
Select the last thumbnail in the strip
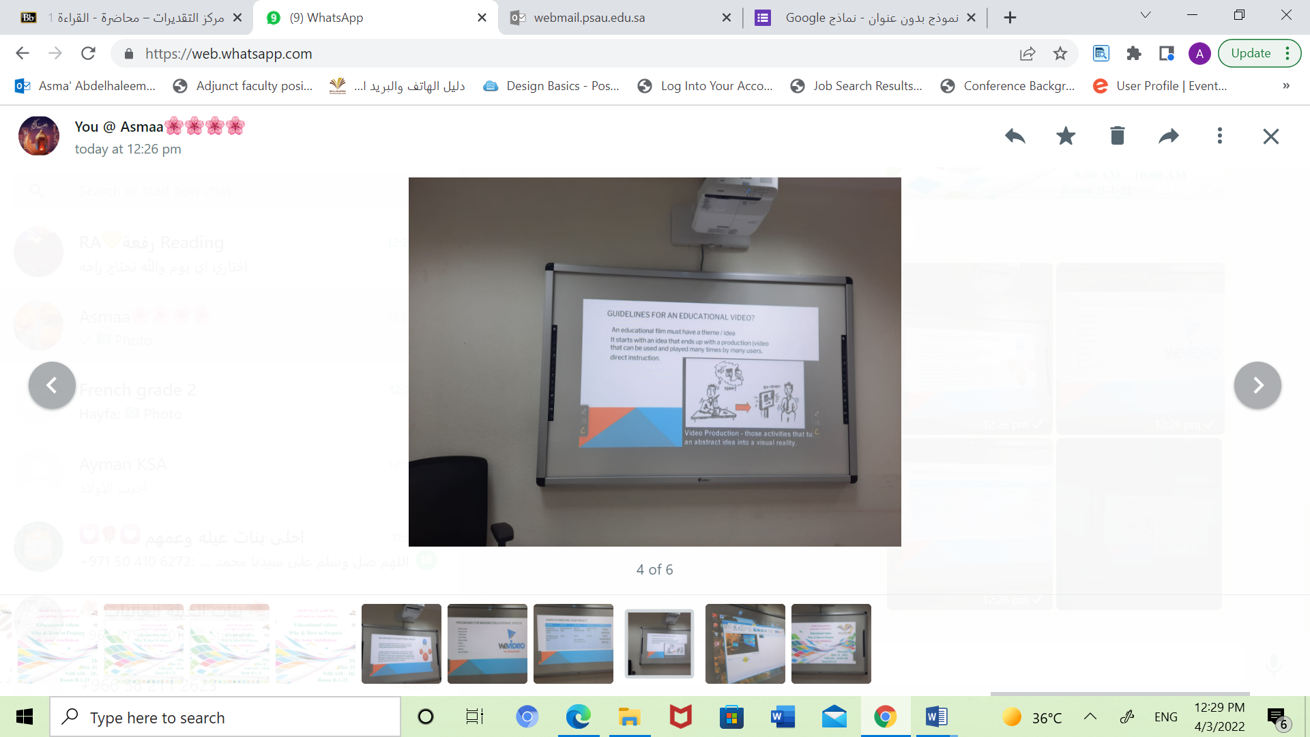pyautogui.click(x=831, y=644)
